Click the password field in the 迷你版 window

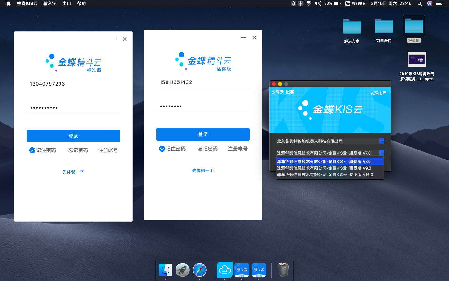(203, 106)
